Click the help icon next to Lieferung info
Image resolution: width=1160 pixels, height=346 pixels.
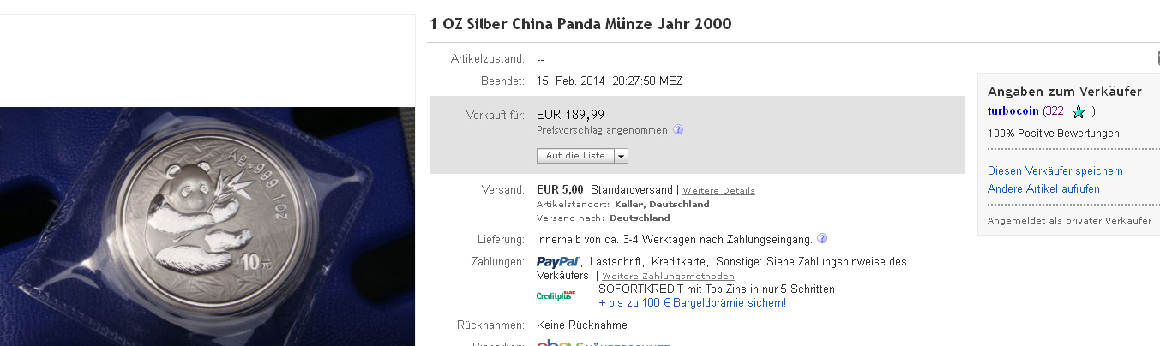click(x=822, y=238)
